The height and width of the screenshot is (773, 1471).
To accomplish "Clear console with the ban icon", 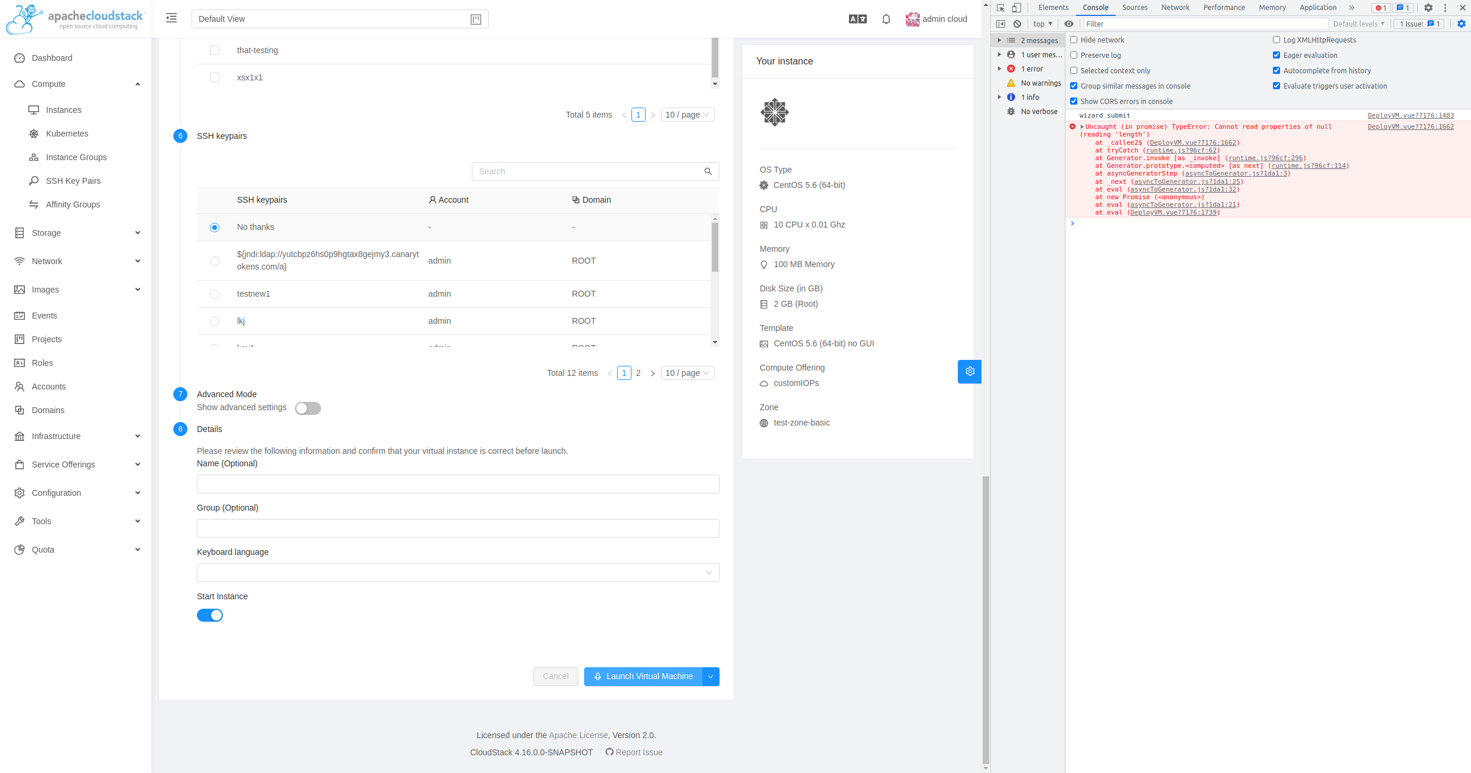I will point(1017,24).
